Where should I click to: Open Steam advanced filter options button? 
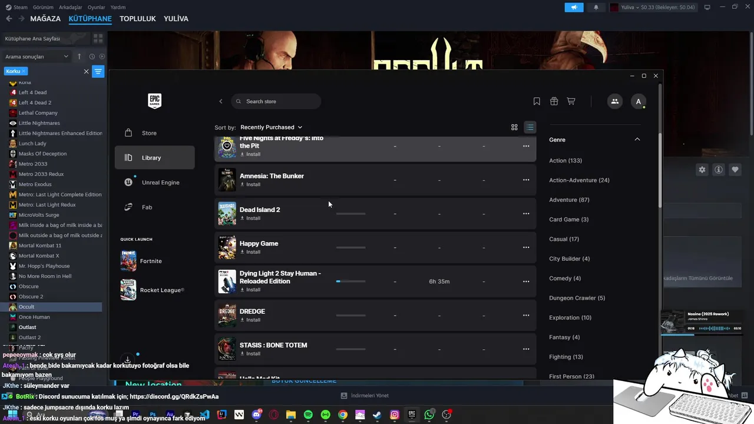[98, 71]
